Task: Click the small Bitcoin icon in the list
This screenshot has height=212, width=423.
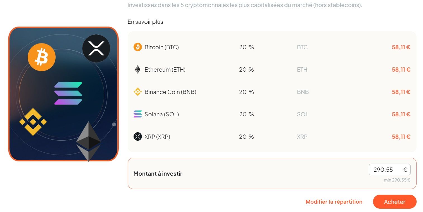Action: (137, 47)
